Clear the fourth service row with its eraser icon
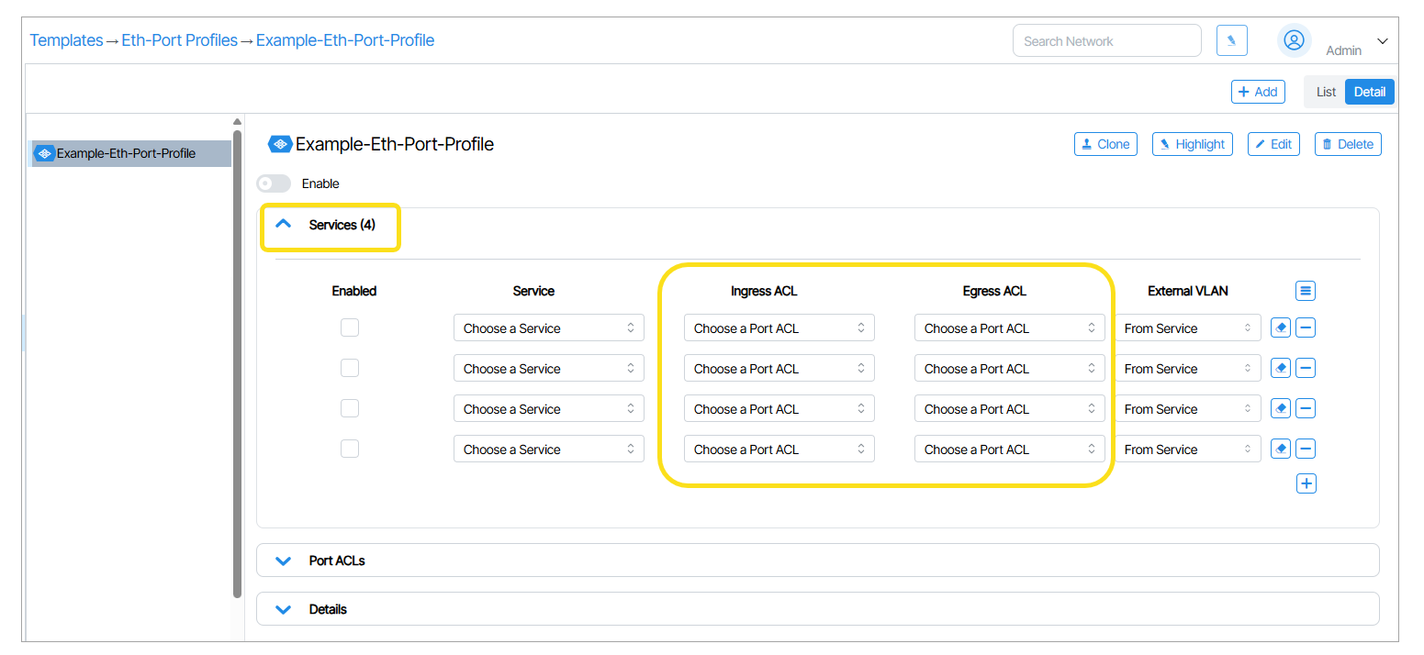The image size is (1424, 655). pos(1281,449)
